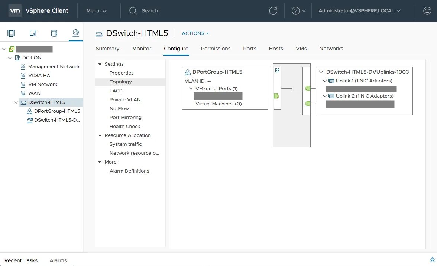Click the green connector for Uplink 1

pos(308,88)
